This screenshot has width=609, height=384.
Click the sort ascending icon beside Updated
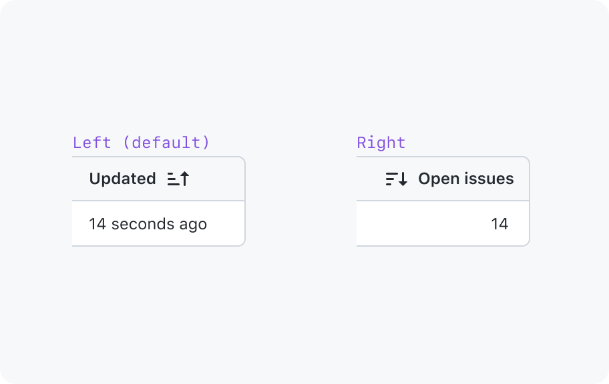178,179
